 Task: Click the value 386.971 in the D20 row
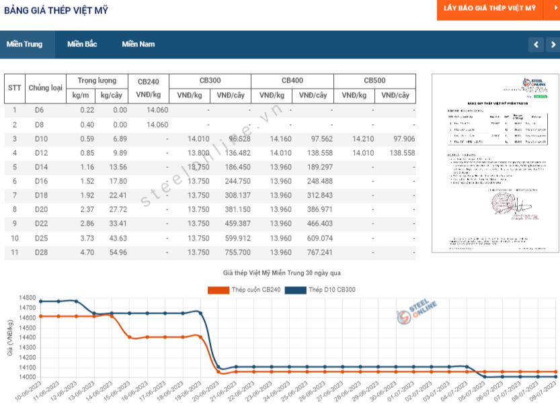coord(319,210)
